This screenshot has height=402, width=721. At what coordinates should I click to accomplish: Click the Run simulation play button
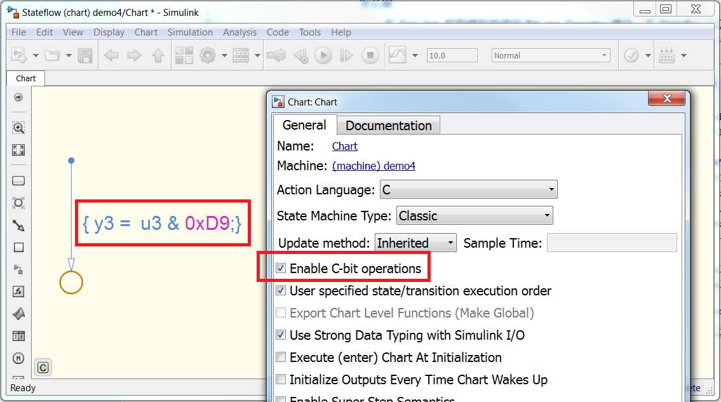[x=323, y=56]
